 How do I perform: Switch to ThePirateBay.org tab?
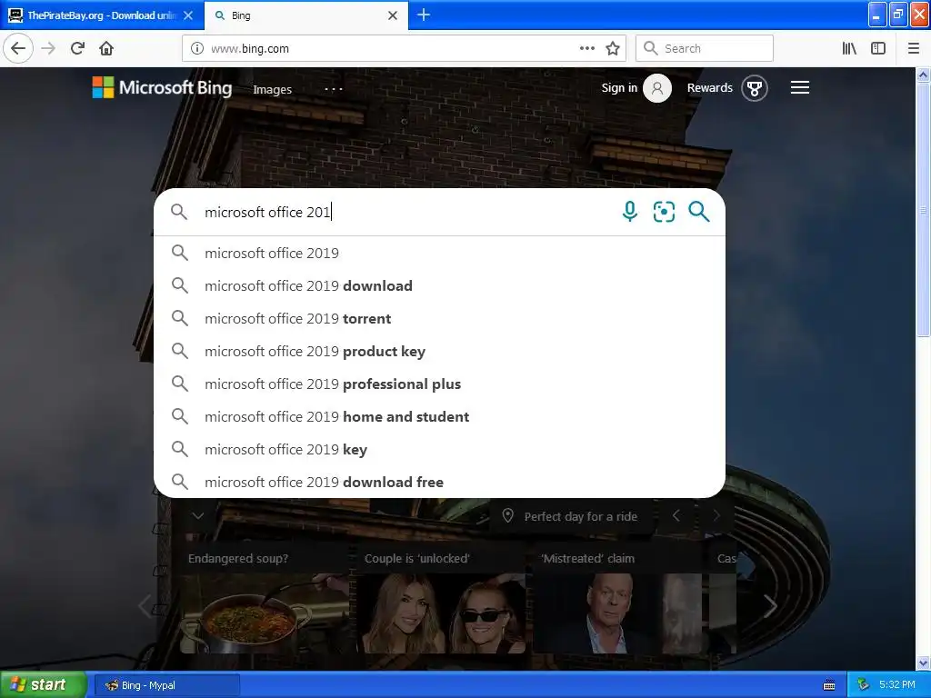(102, 15)
